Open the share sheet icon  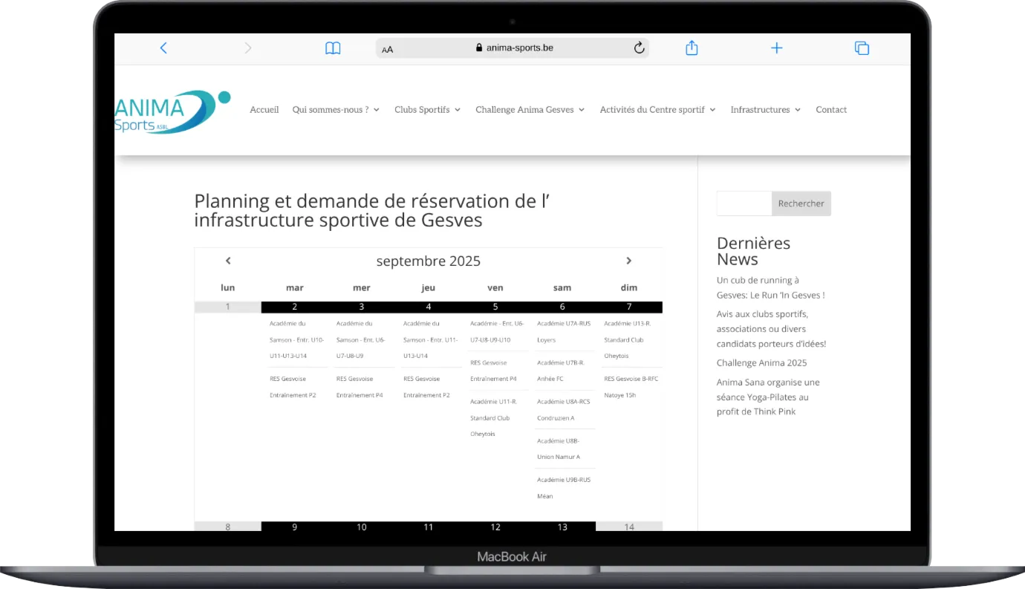tap(692, 48)
